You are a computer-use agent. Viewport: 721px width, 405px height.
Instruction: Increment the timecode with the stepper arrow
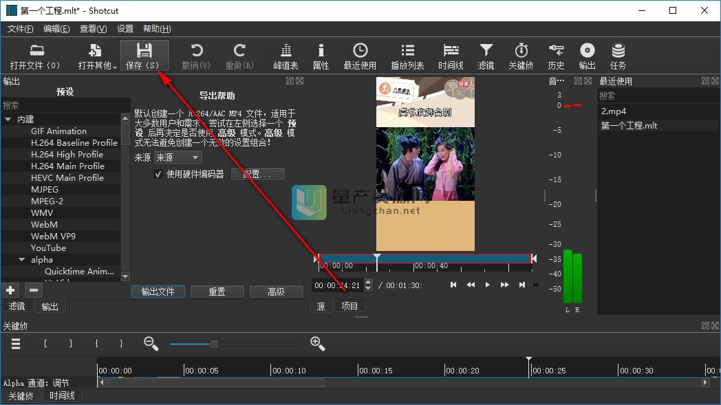tap(368, 282)
